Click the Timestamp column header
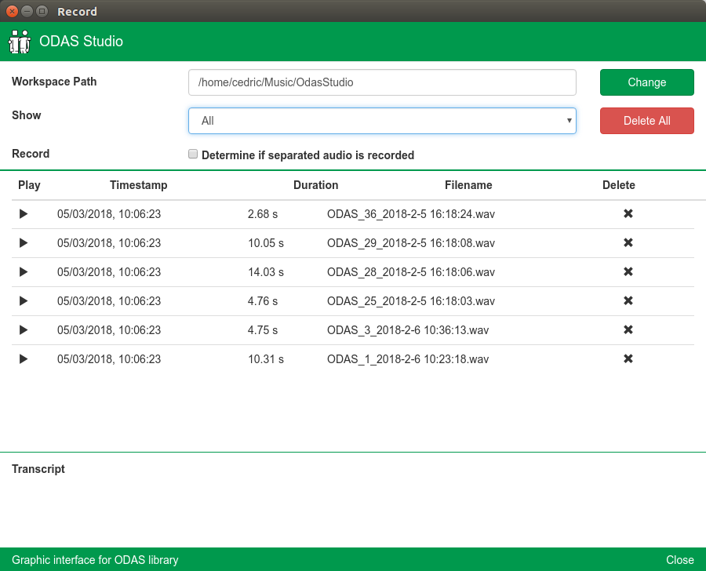Image resolution: width=706 pixels, height=571 pixels. 139,185
